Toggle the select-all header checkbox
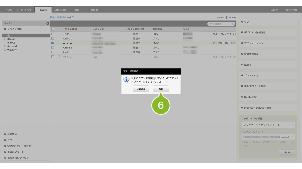This screenshot has height=169, width=302. [53, 29]
